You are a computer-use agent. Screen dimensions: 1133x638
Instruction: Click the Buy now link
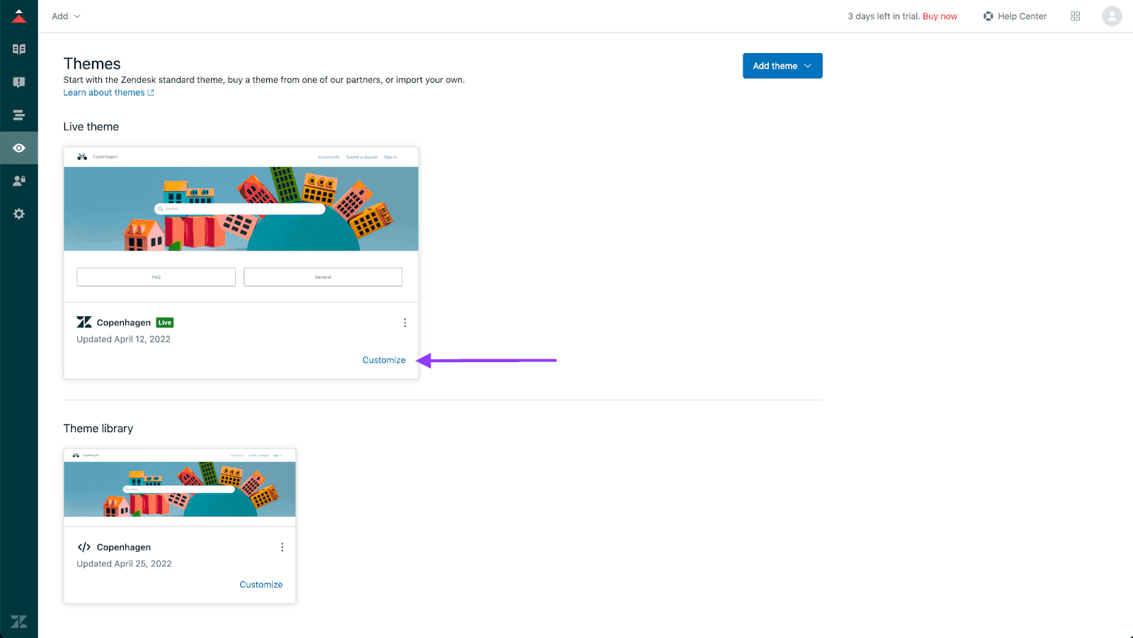(x=940, y=16)
